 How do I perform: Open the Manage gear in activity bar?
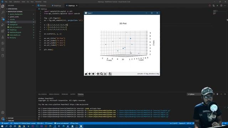pos(3,119)
